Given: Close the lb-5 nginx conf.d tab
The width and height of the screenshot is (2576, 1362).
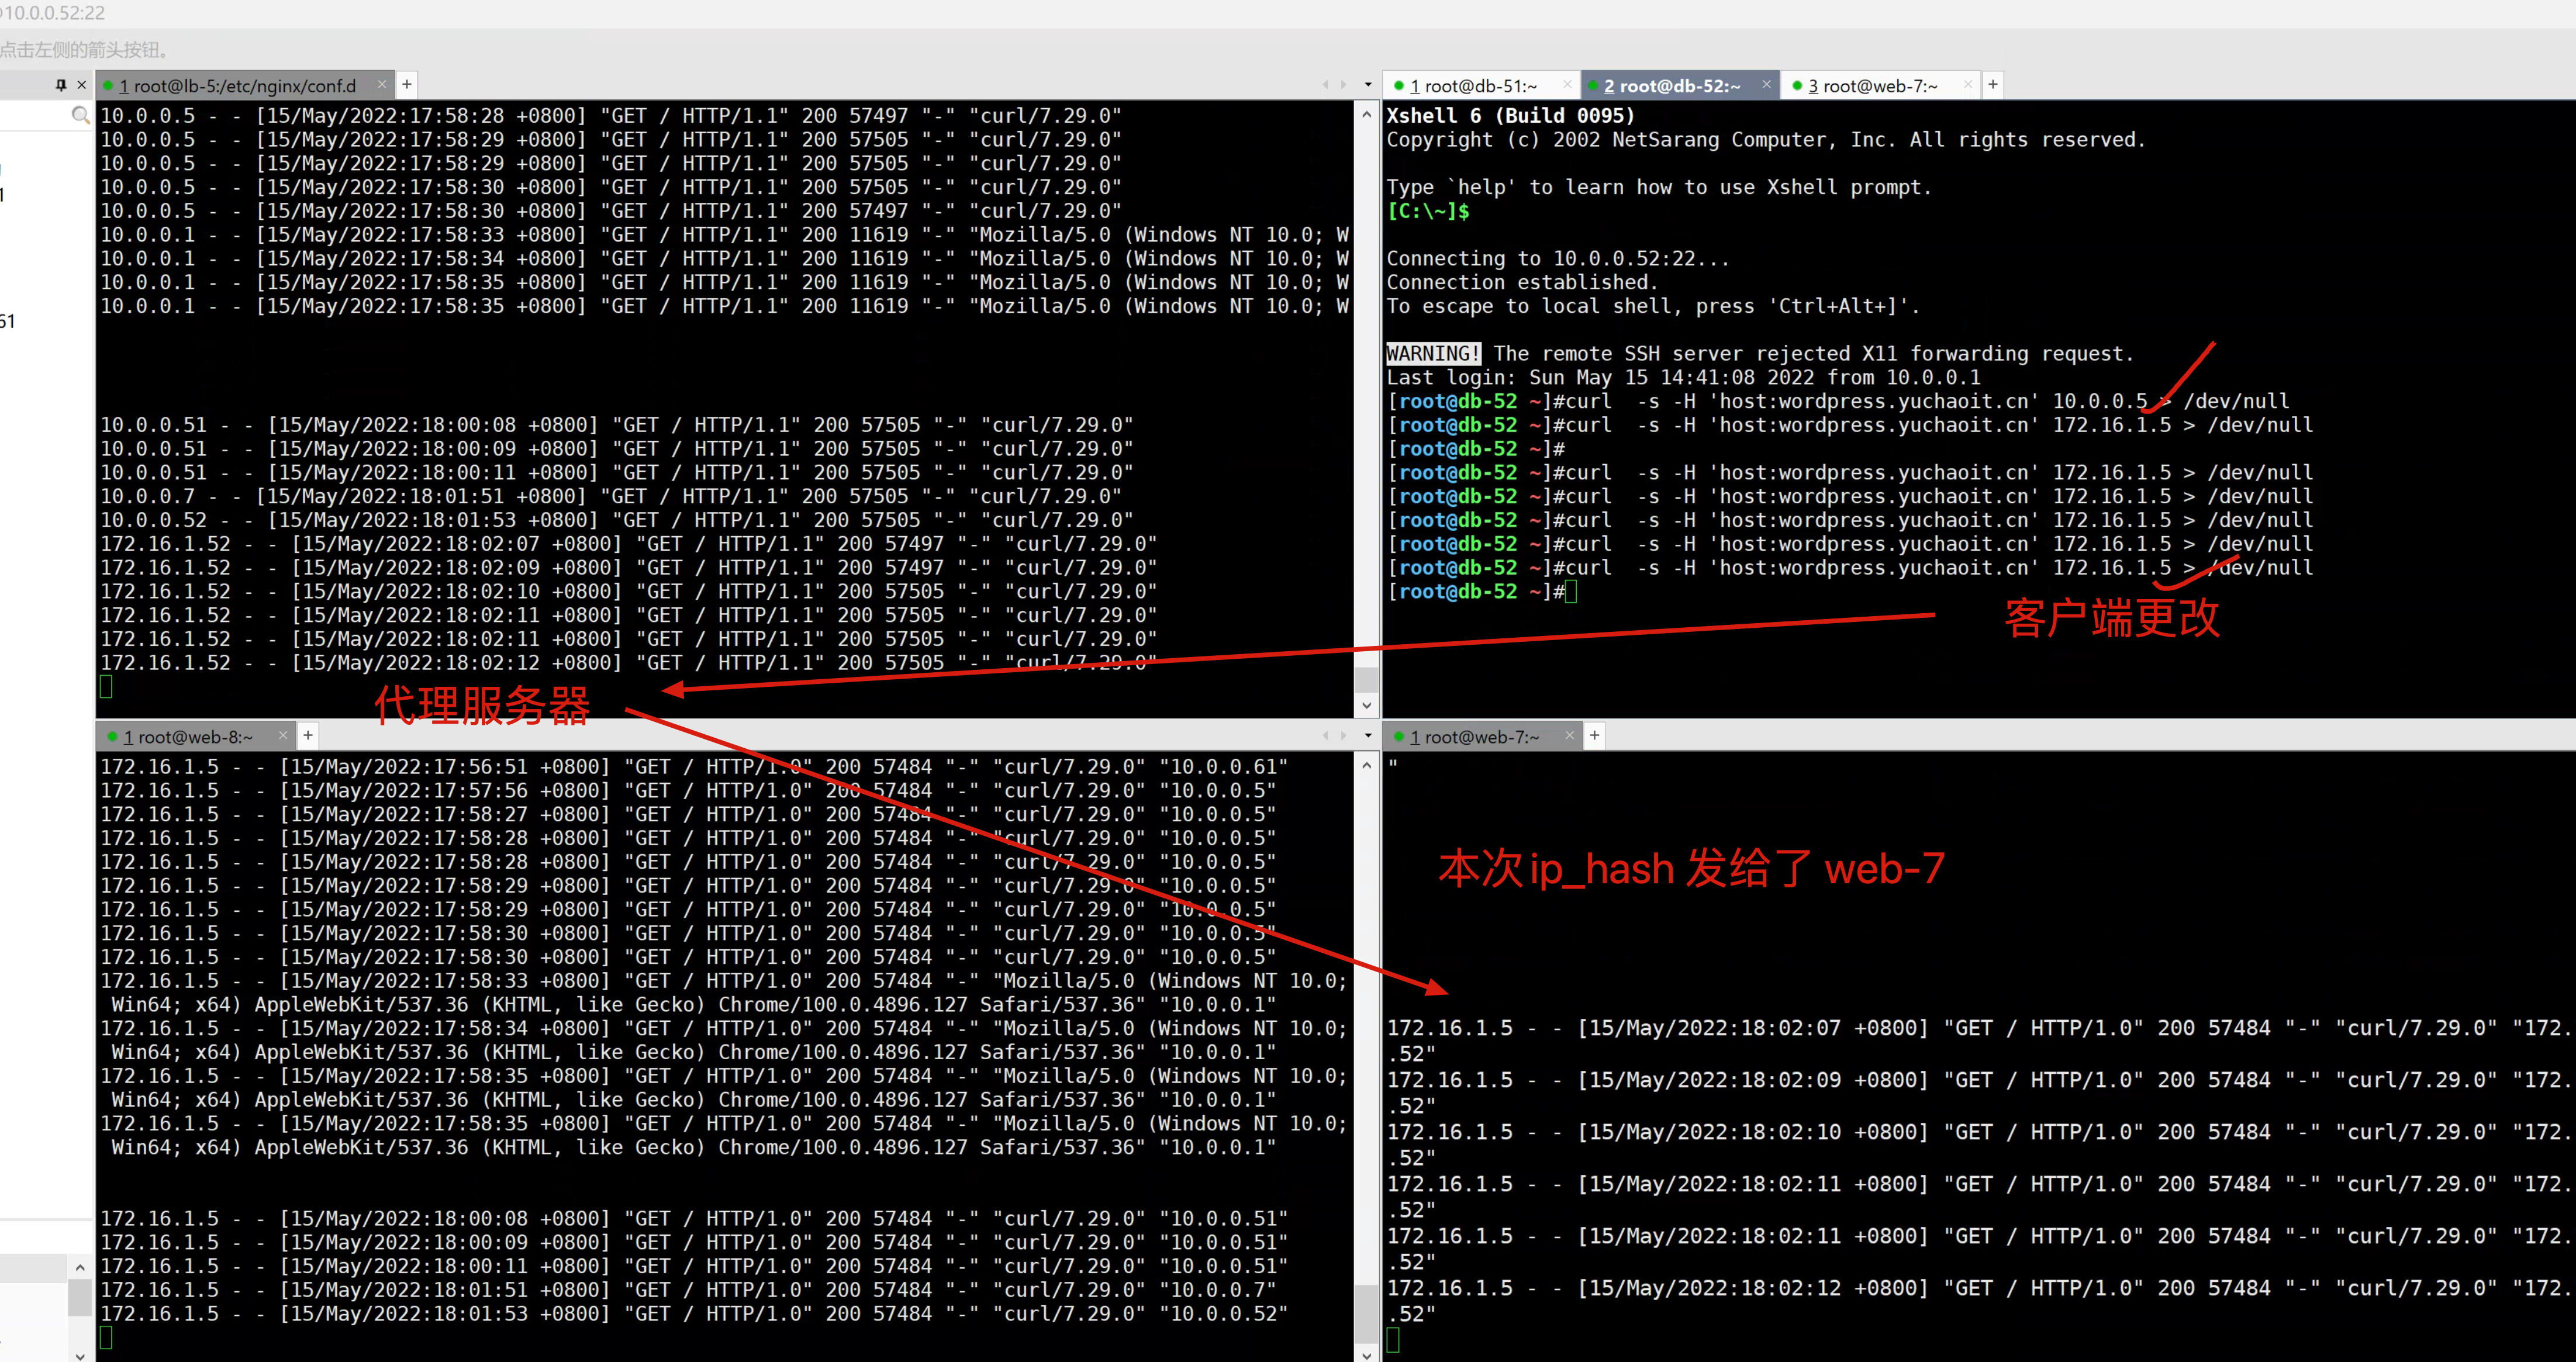Looking at the screenshot, I should (381, 85).
